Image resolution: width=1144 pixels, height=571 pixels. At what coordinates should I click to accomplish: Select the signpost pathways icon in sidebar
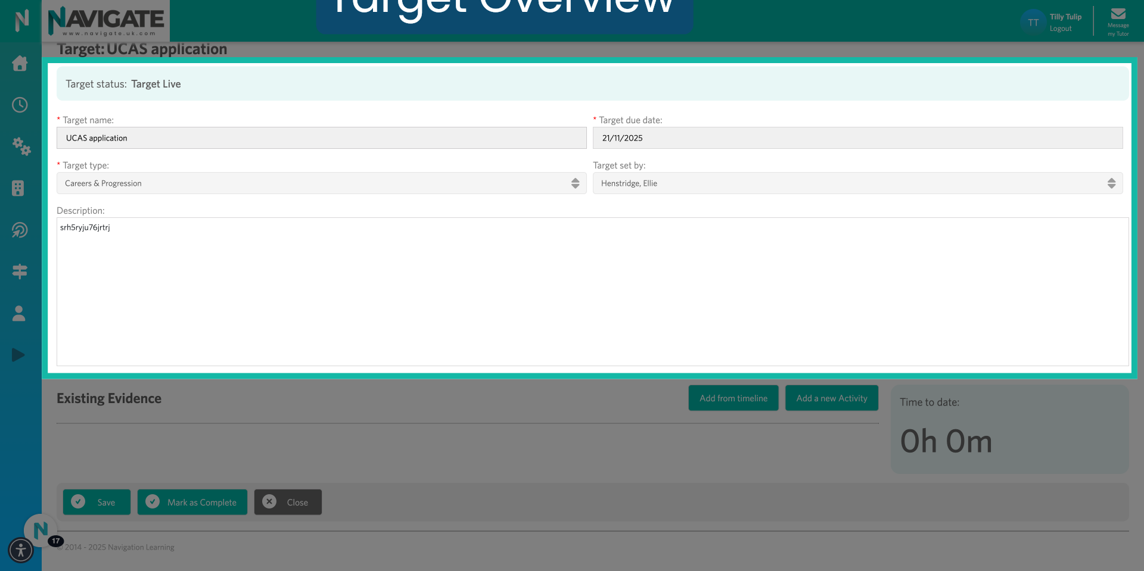[x=20, y=272]
